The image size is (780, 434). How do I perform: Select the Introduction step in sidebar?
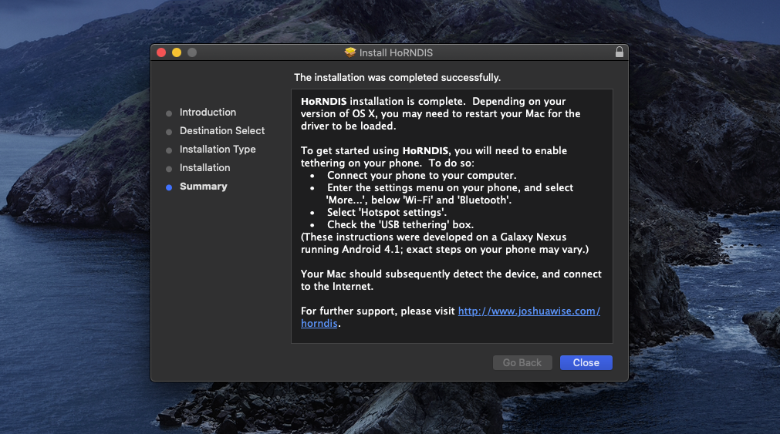pos(208,113)
